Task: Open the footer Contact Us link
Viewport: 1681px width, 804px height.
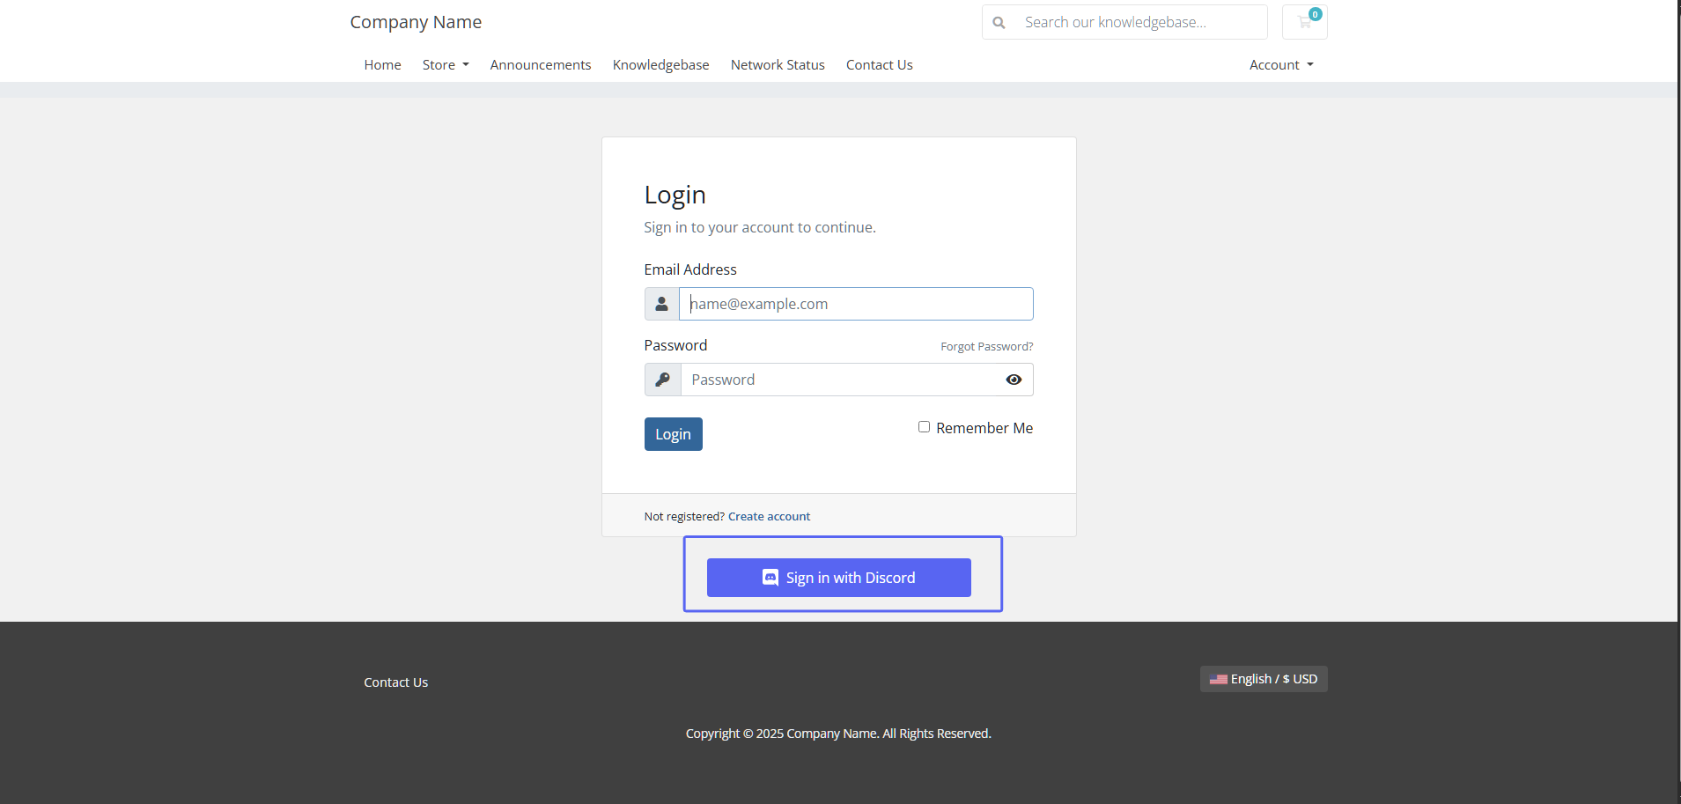Action: pos(396,682)
